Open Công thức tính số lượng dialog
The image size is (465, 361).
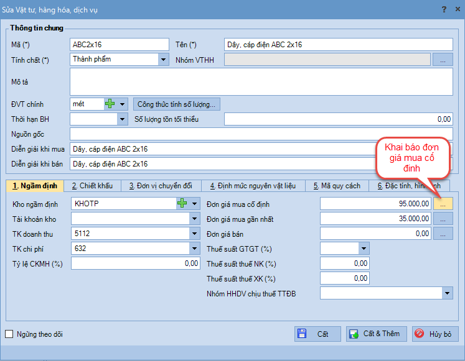[176, 104]
